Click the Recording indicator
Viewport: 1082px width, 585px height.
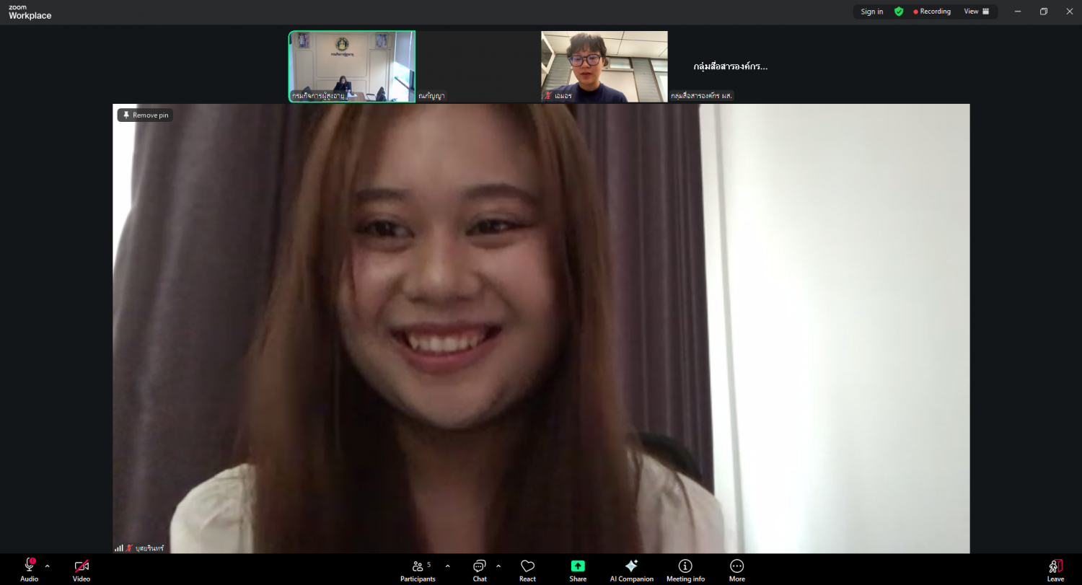pyautogui.click(x=932, y=12)
